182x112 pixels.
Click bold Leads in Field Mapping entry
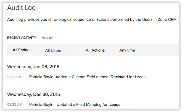coord(115,105)
